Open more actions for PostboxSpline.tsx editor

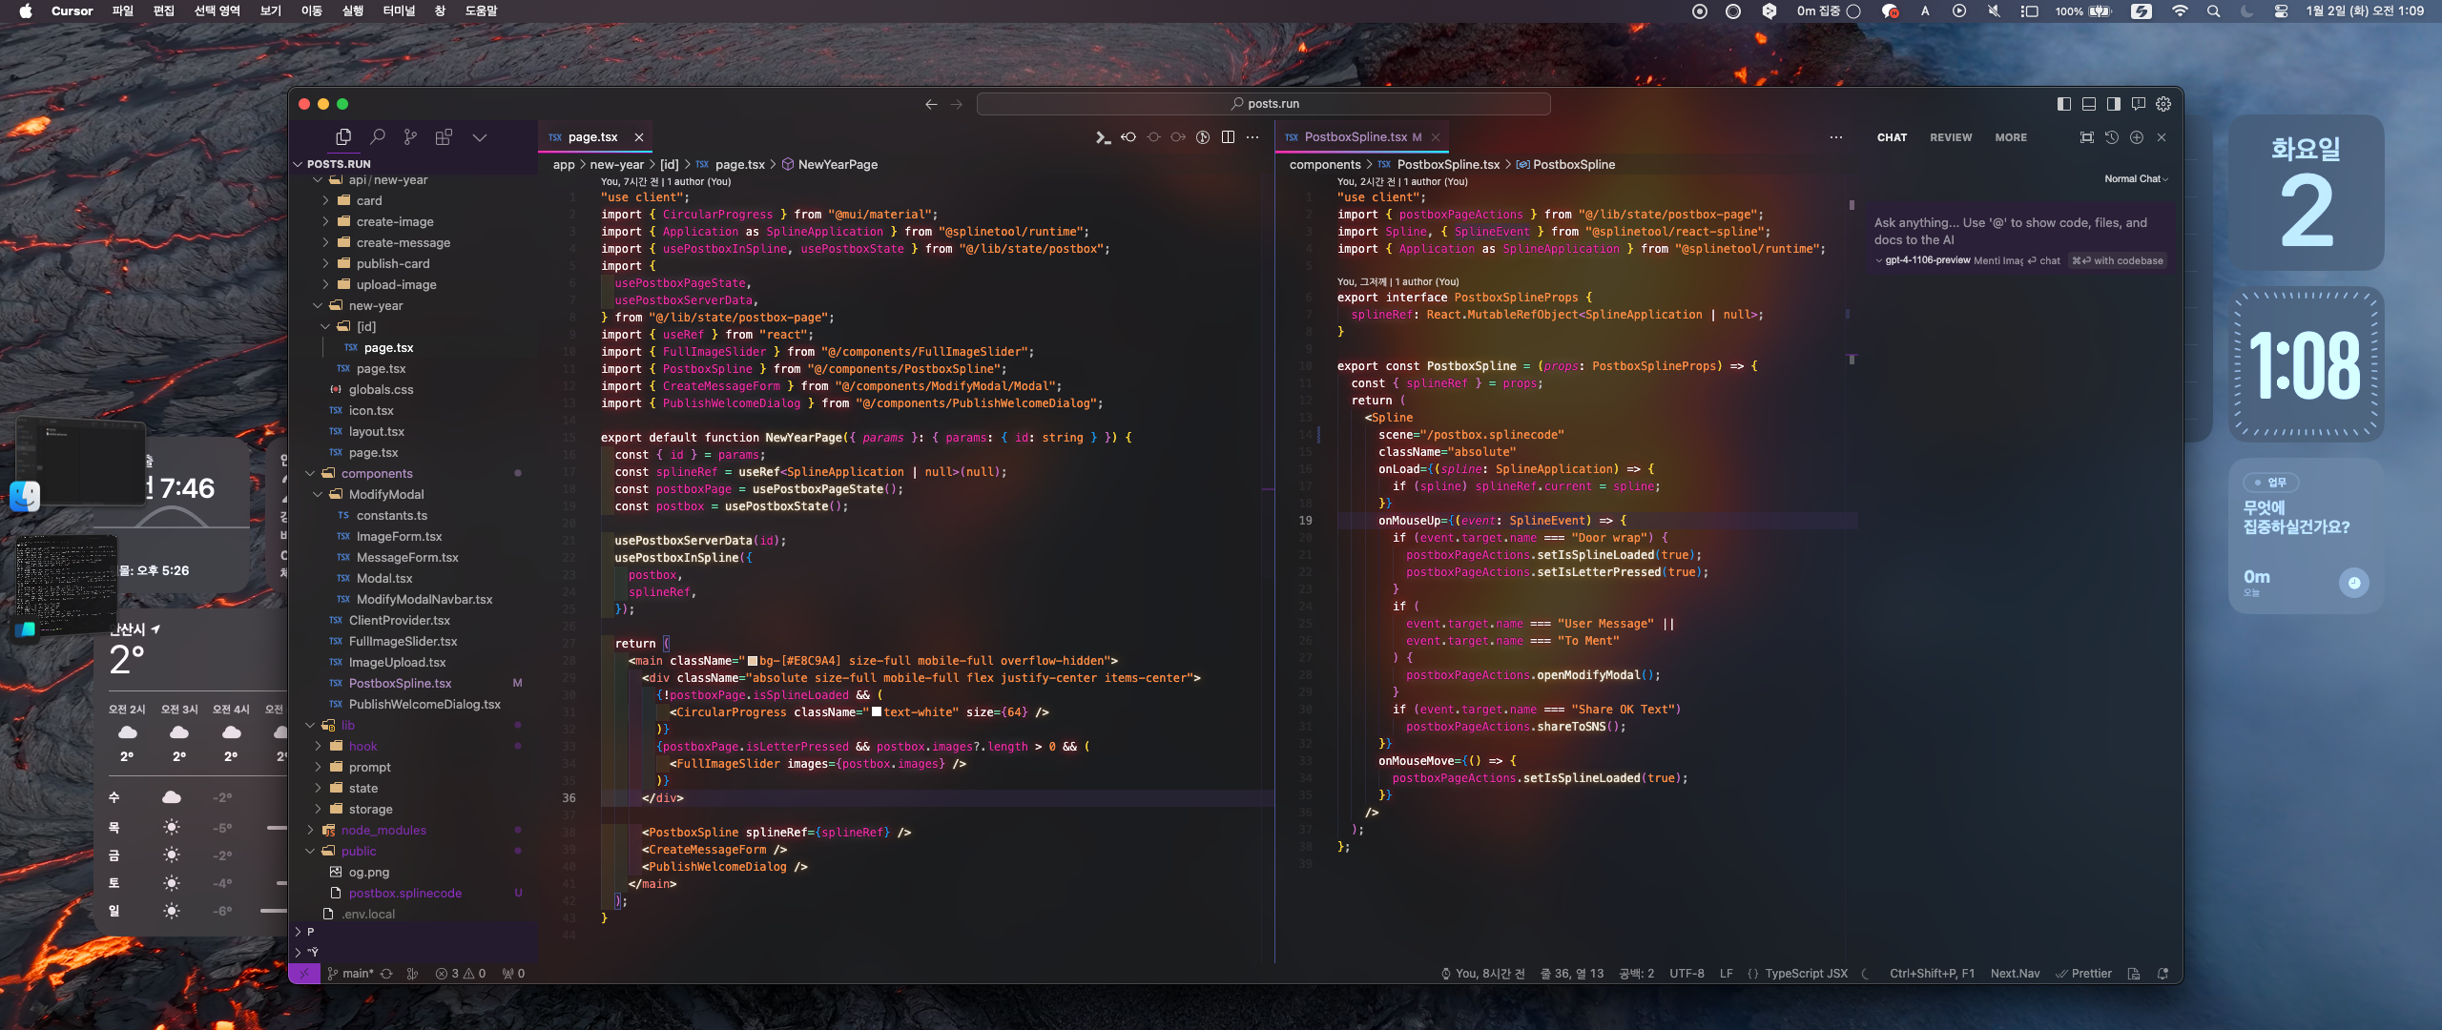(x=1836, y=137)
